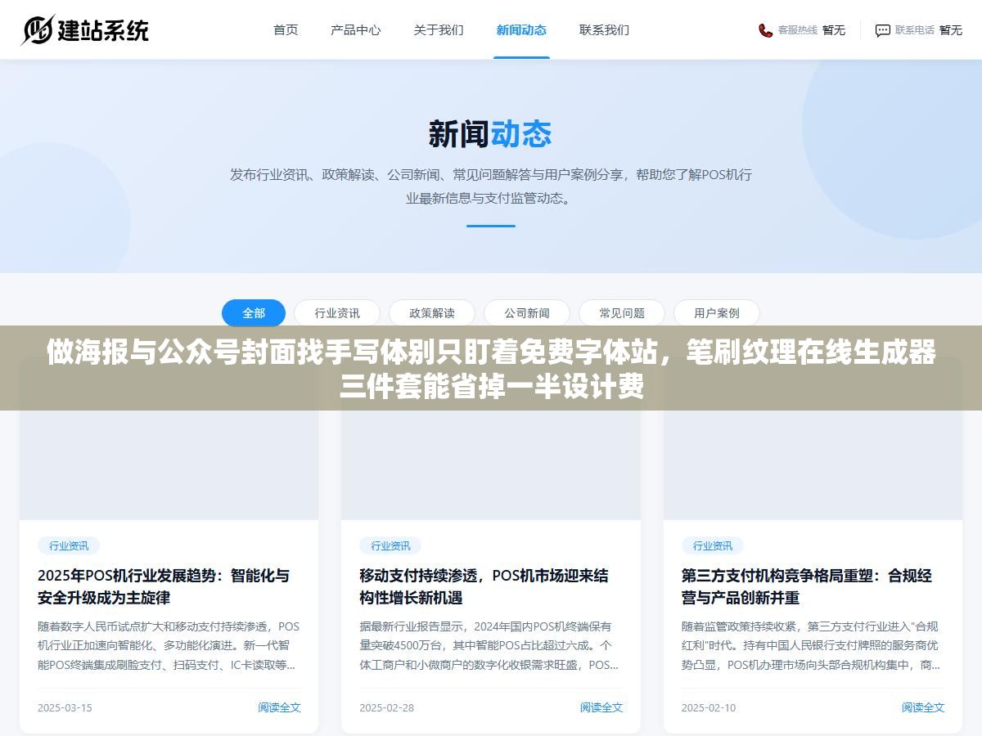Select the 新闻动态 navigation item
Screen dimensions: 982x736
click(x=521, y=29)
